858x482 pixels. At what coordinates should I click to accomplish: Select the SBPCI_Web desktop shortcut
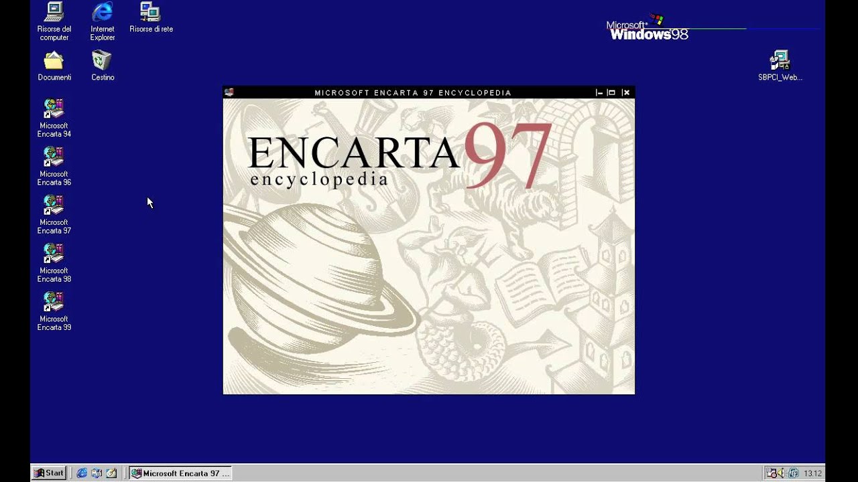click(780, 66)
